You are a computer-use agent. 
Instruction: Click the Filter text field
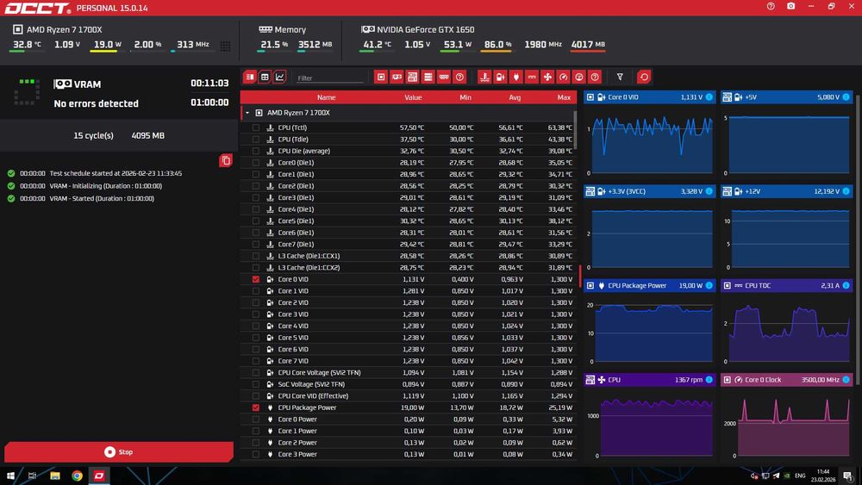point(328,78)
